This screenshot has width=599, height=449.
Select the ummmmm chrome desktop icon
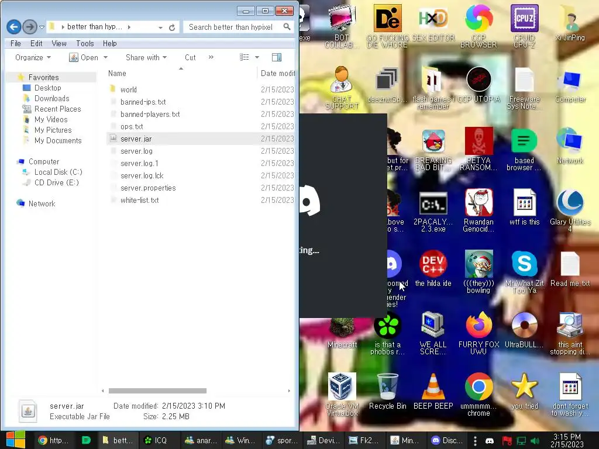point(478,395)
